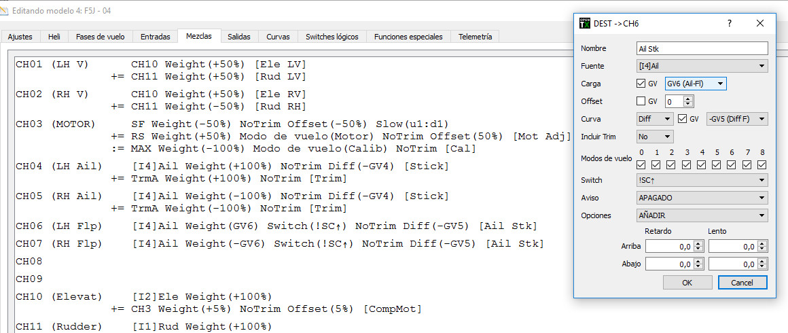Select the CH08 empty mix row
The image size is (788, 333).
(30, 262)
